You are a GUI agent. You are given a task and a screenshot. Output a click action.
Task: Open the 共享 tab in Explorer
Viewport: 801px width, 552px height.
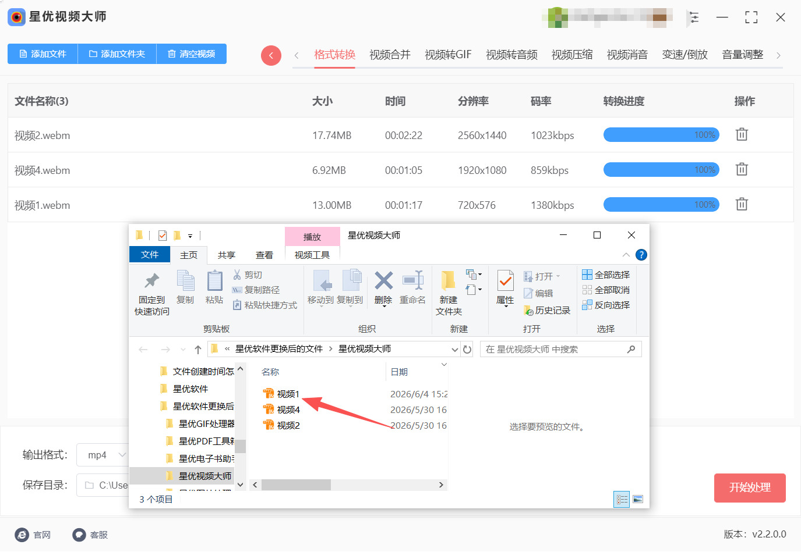click(227, 255)
